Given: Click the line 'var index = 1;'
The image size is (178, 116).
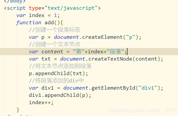Looking at the screenshot, I should pyautogui.click(x=38, y=15).
